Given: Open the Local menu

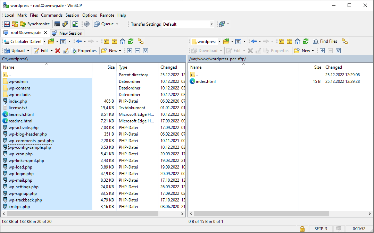Looking at the screenshot, I should [x=9, y=15].
